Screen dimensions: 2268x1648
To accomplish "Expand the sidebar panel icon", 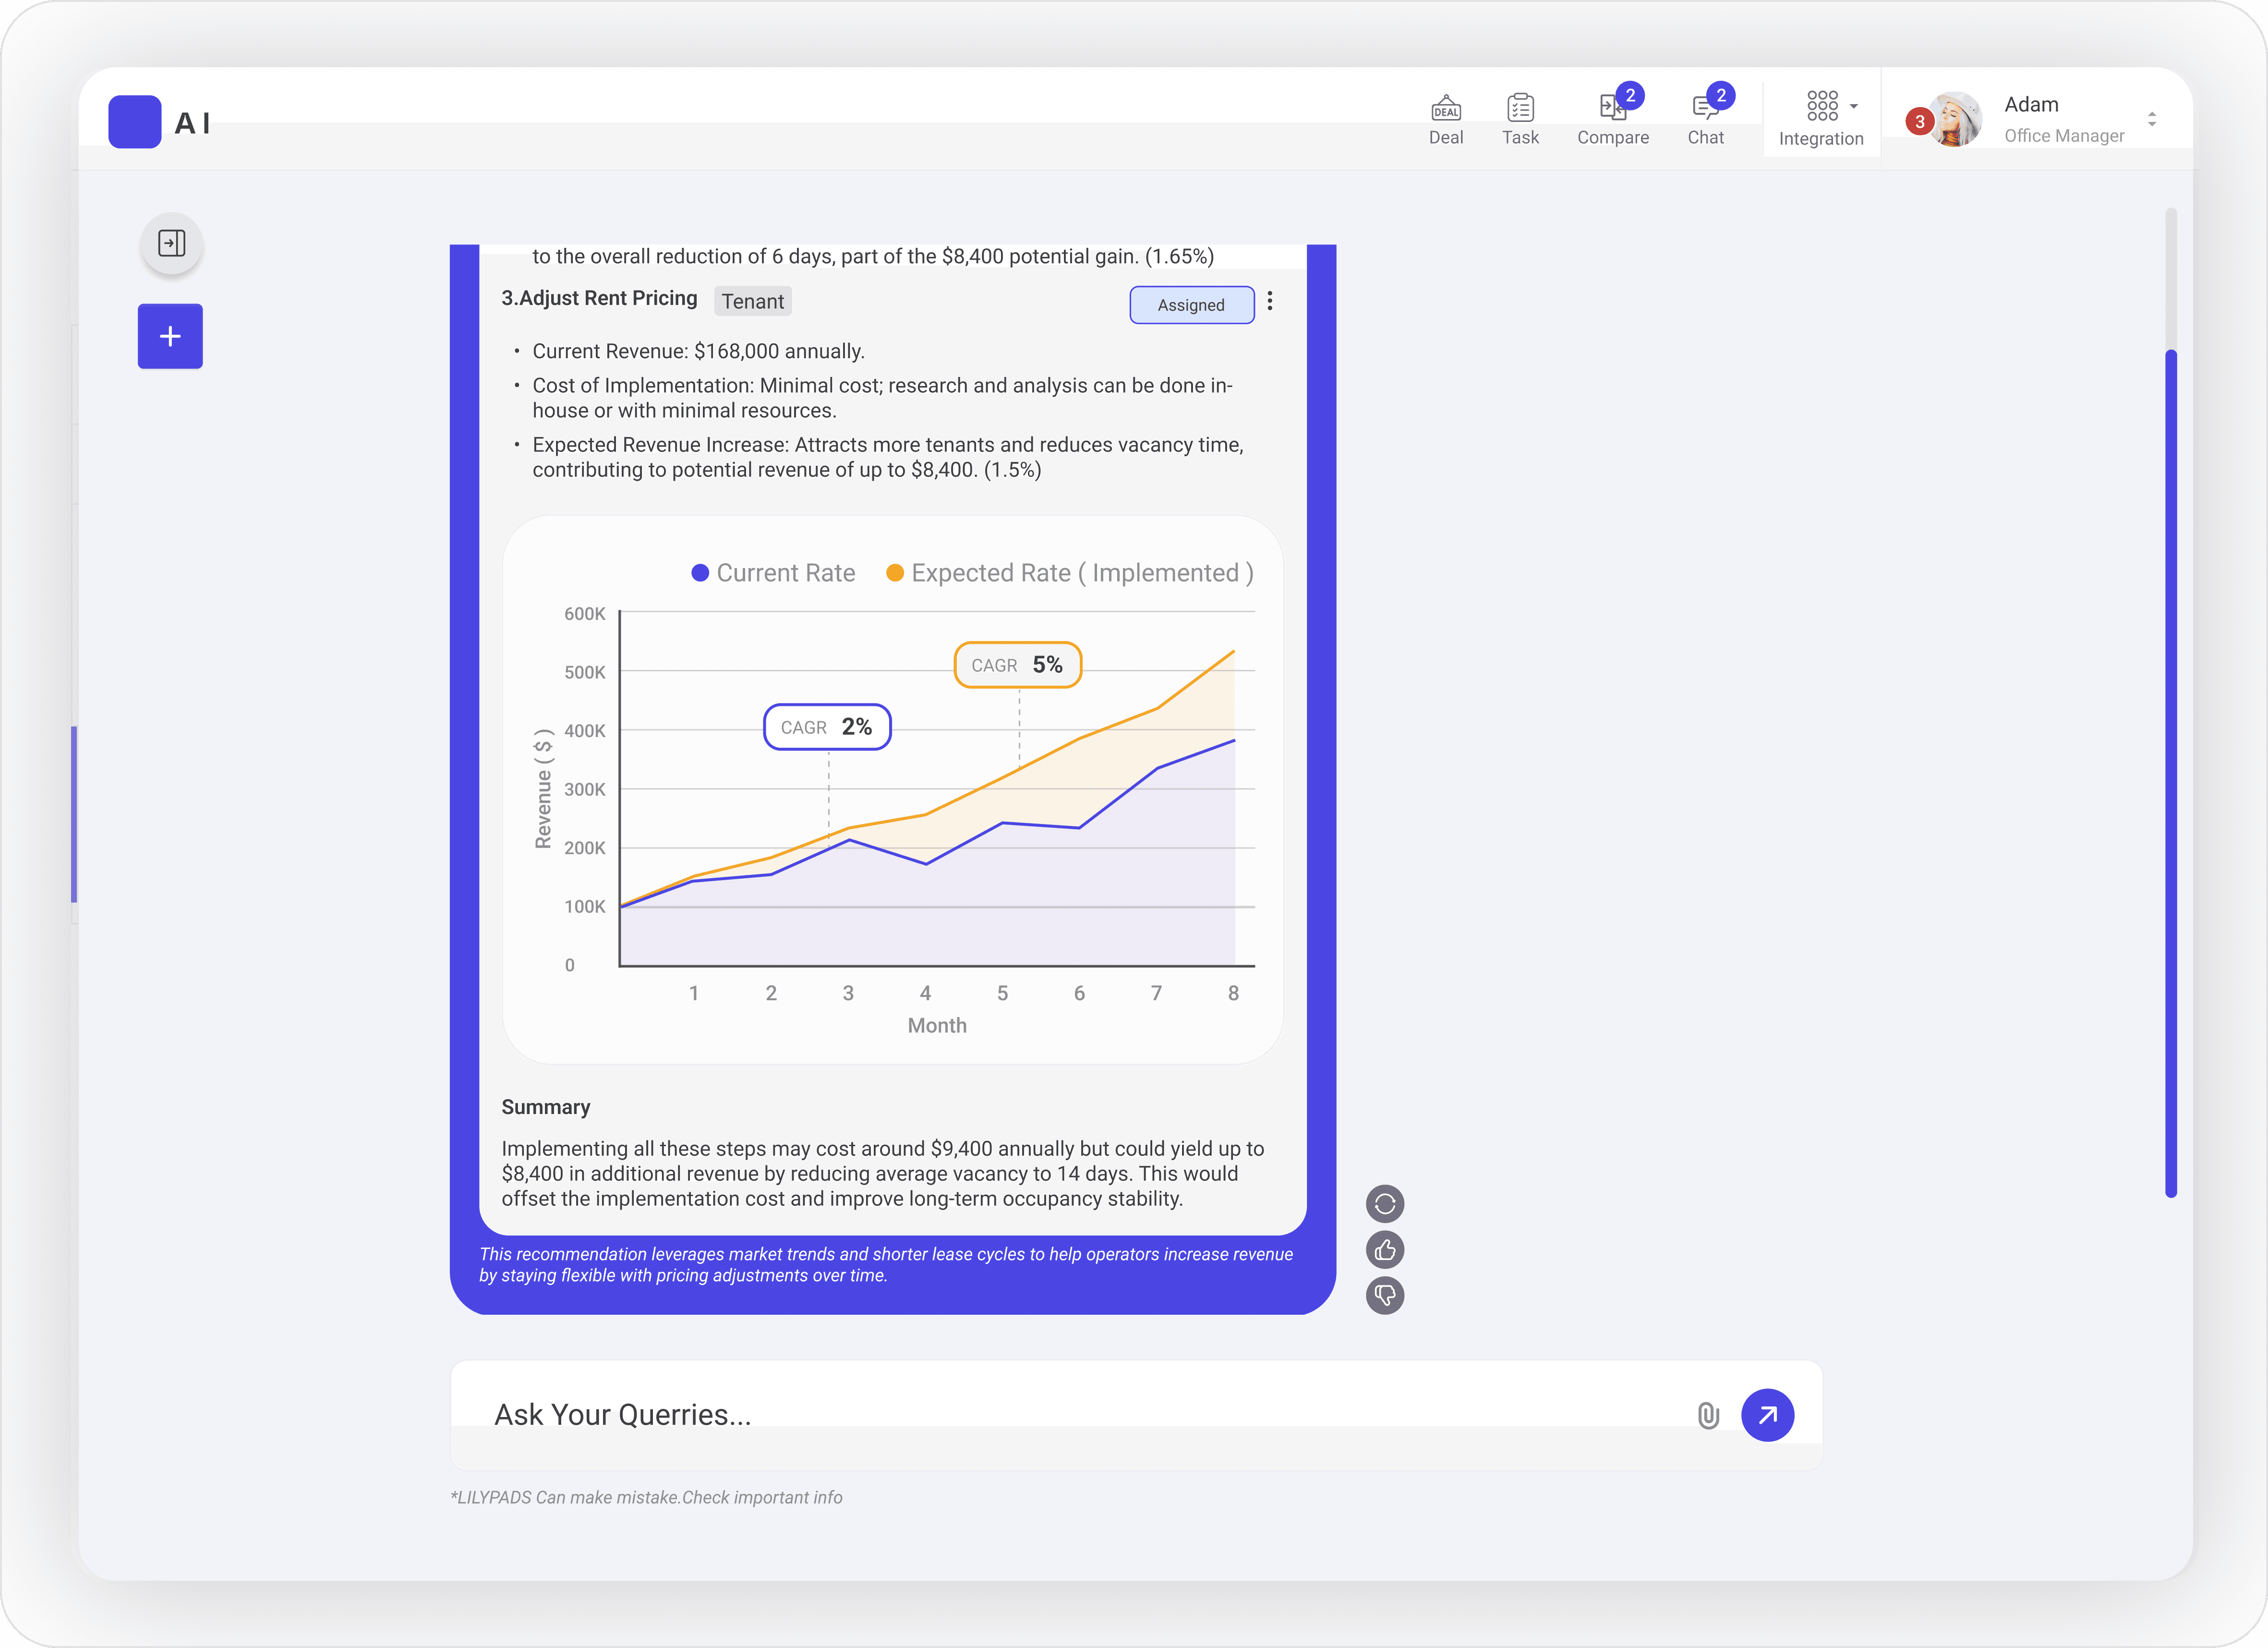I will point(171,243).
